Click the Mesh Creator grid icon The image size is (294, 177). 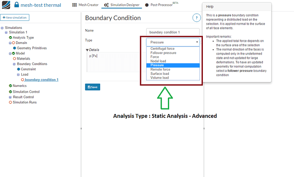75,5
